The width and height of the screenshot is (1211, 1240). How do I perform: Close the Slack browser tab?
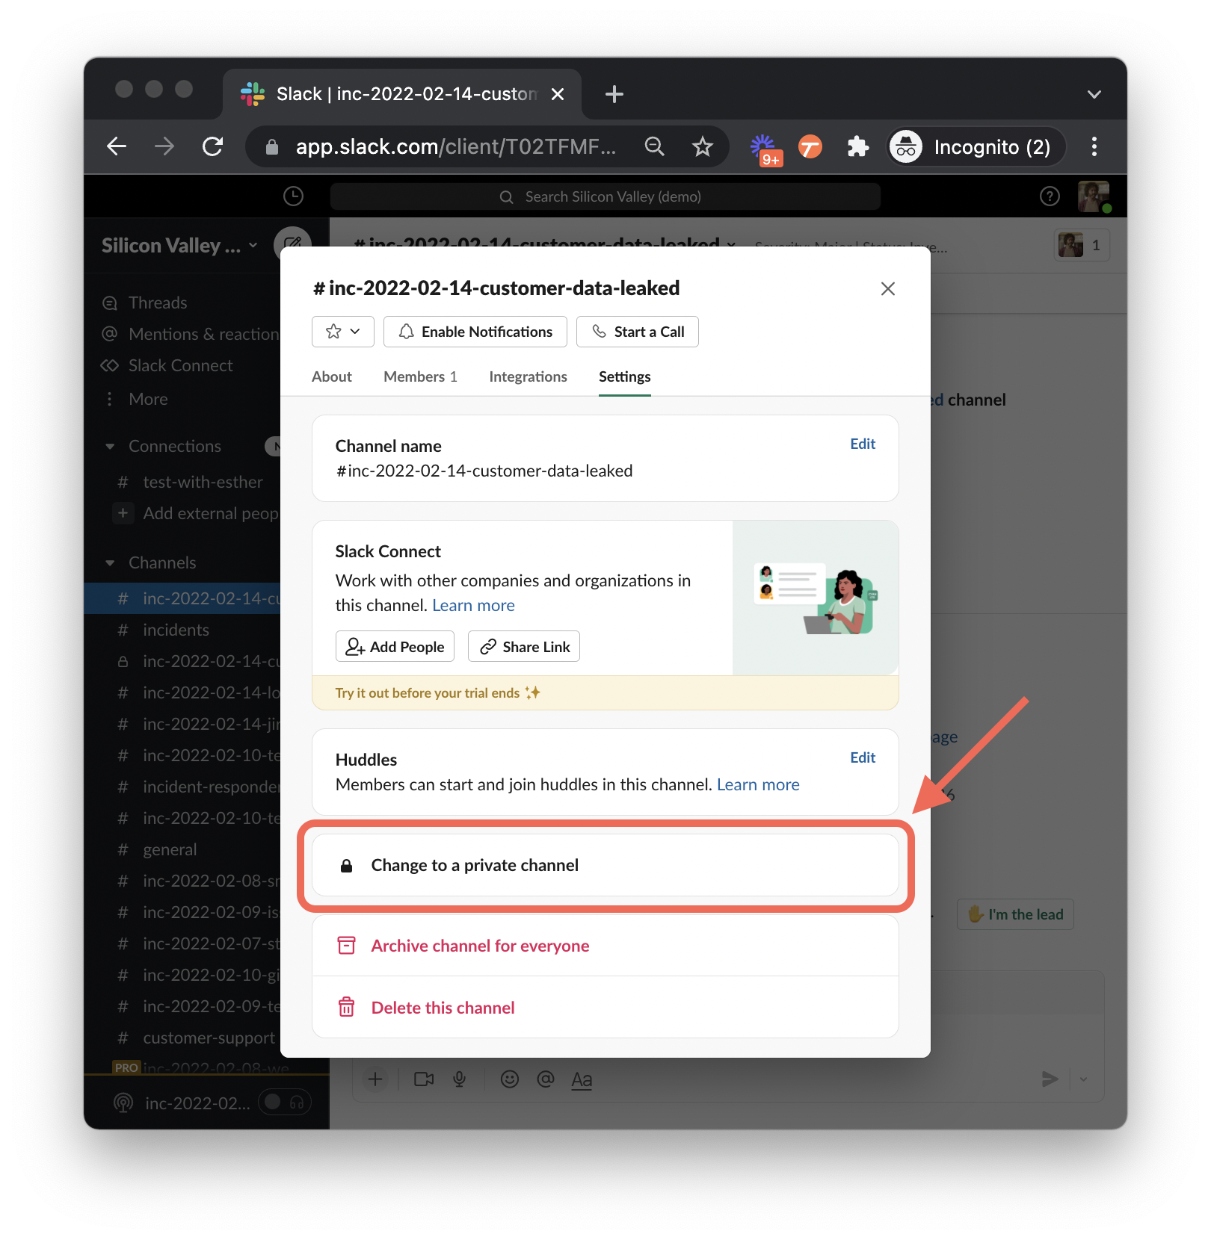(557, 94)
